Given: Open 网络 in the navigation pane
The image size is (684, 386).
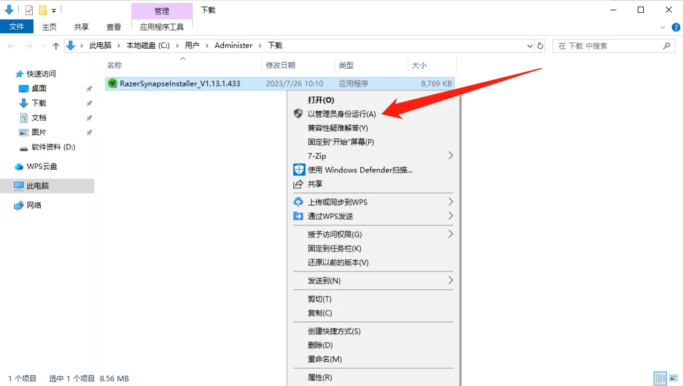Looking at the screenshot, I should 33,205.
